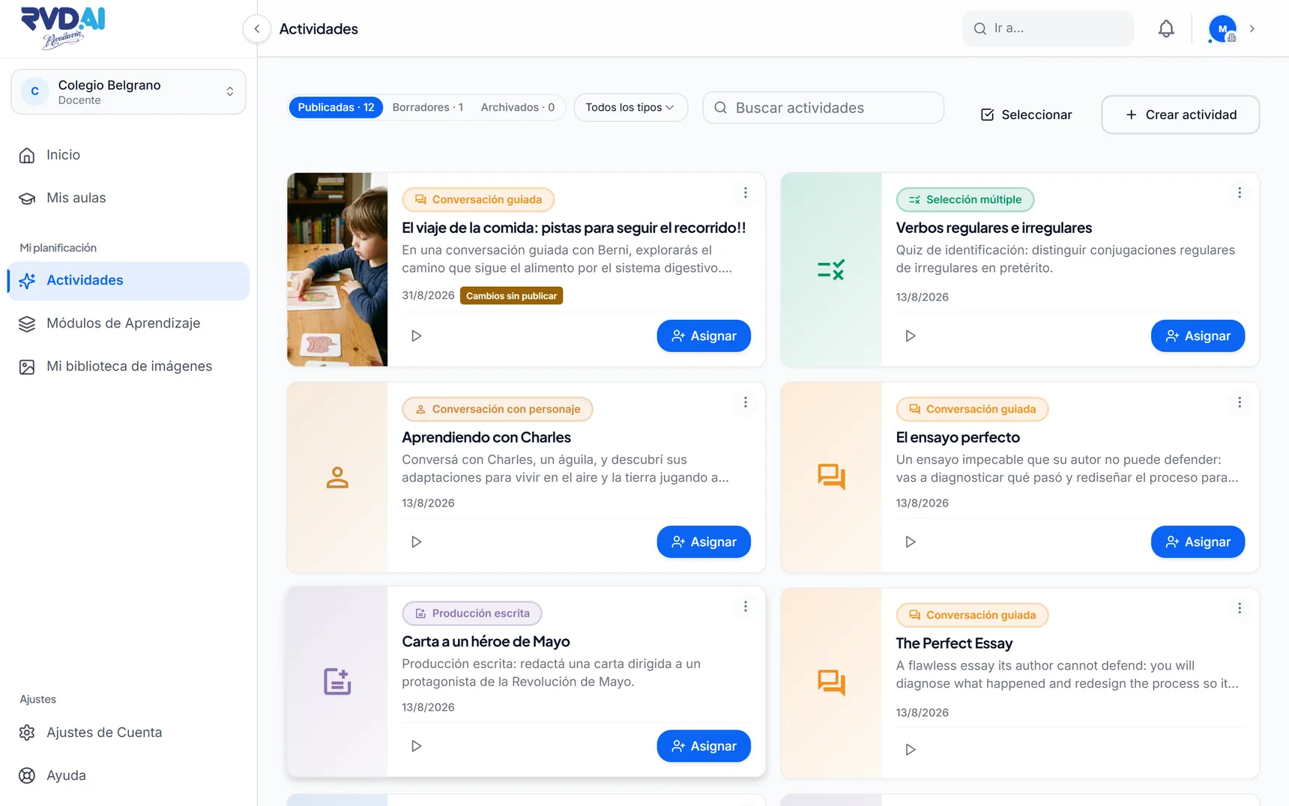Open the title Aprendiendo con Charles
The height and width of the screenshot is (806, 1289).
pos(486,437)
